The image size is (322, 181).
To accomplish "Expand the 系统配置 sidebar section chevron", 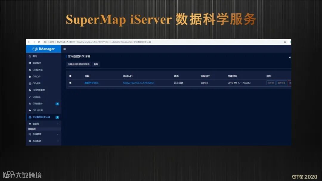I will 58,141.
